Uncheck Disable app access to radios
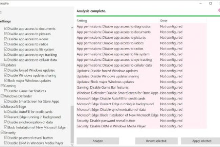The image size is (220, 147). [6, 44]
